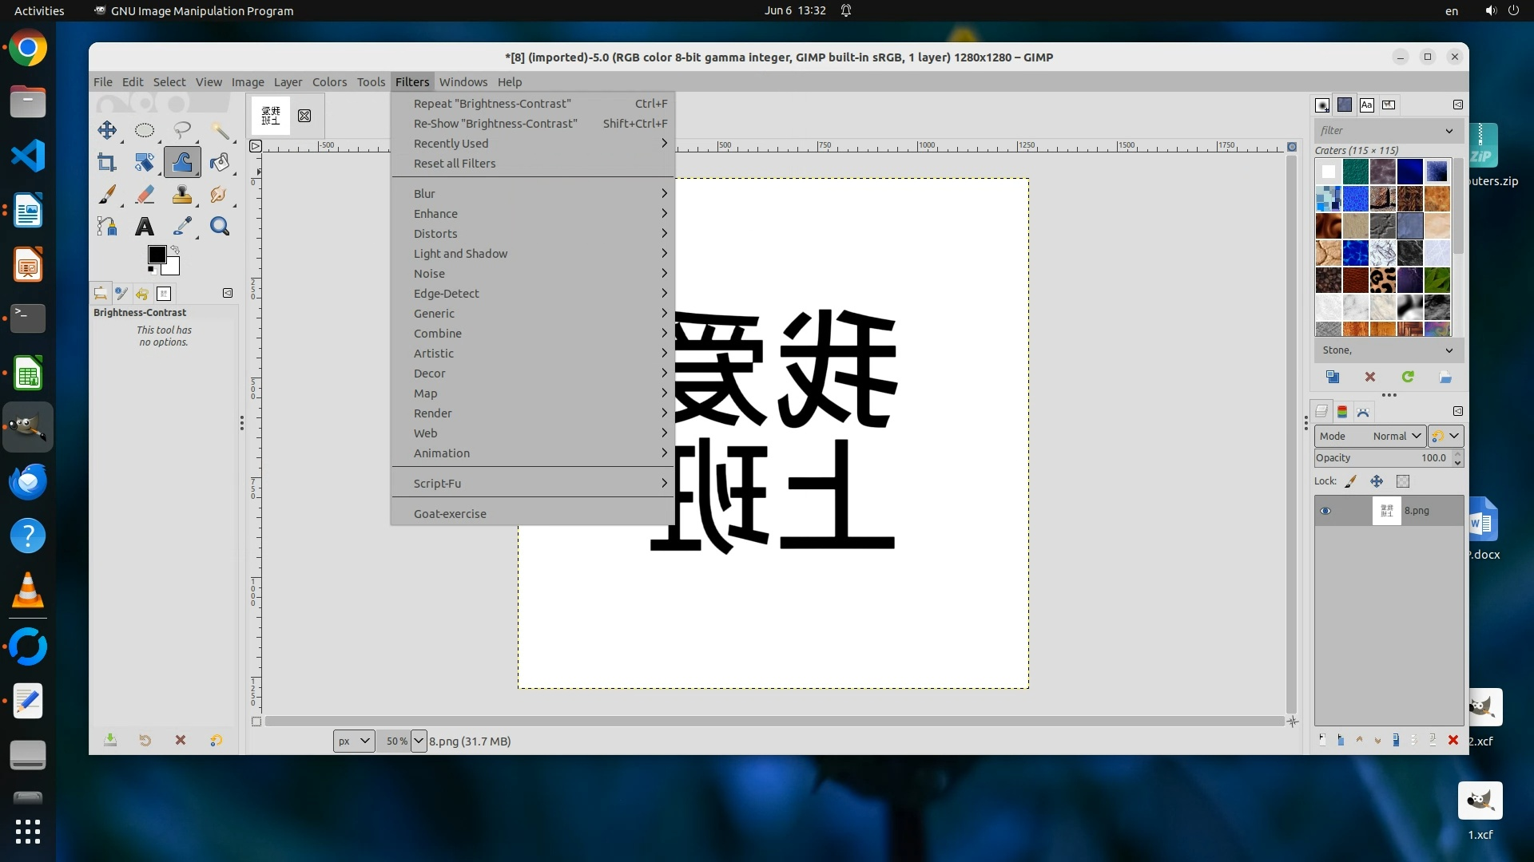1534x862 pixels.
Task: Click Reset all Filters entry
Action: 455,164
